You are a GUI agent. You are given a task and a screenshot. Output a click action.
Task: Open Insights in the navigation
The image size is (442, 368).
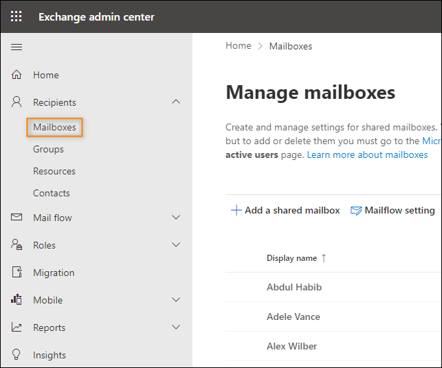[x=49, y=356]
